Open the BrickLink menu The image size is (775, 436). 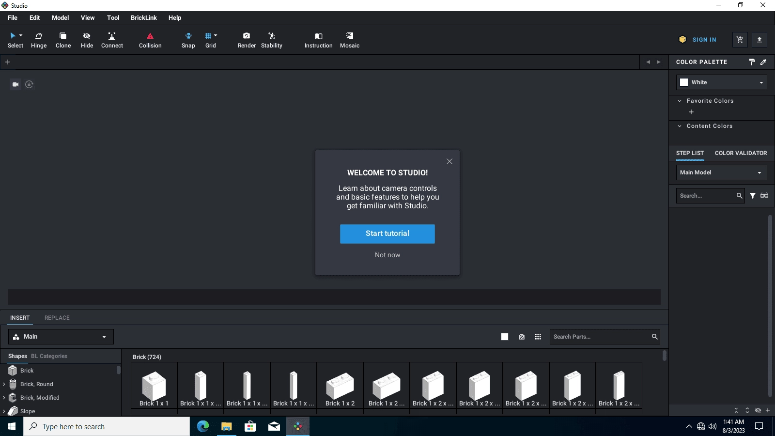coord(144,18)
